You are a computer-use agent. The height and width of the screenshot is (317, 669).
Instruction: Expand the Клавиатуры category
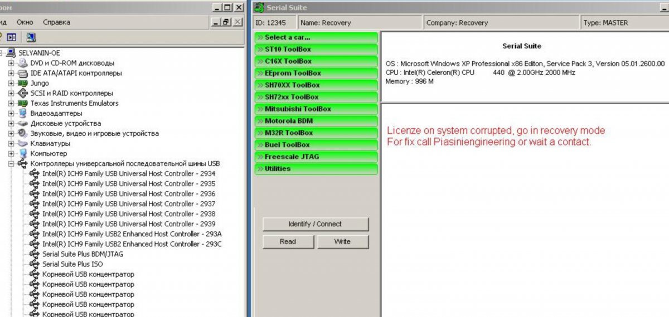(x=11, y=144)
